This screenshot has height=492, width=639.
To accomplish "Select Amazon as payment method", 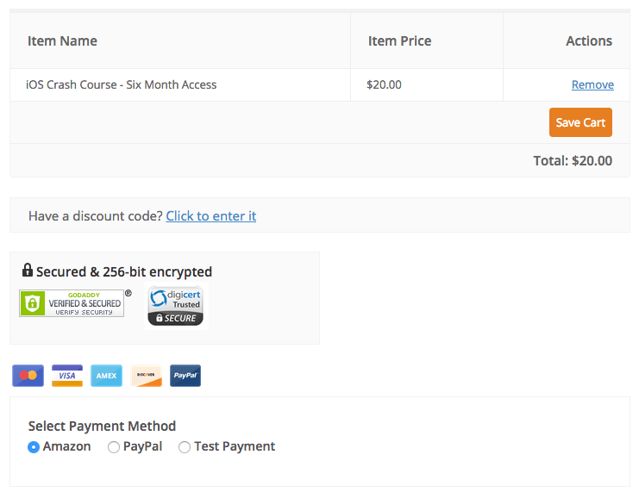I will pyautogui.click(x=34, y=447).
